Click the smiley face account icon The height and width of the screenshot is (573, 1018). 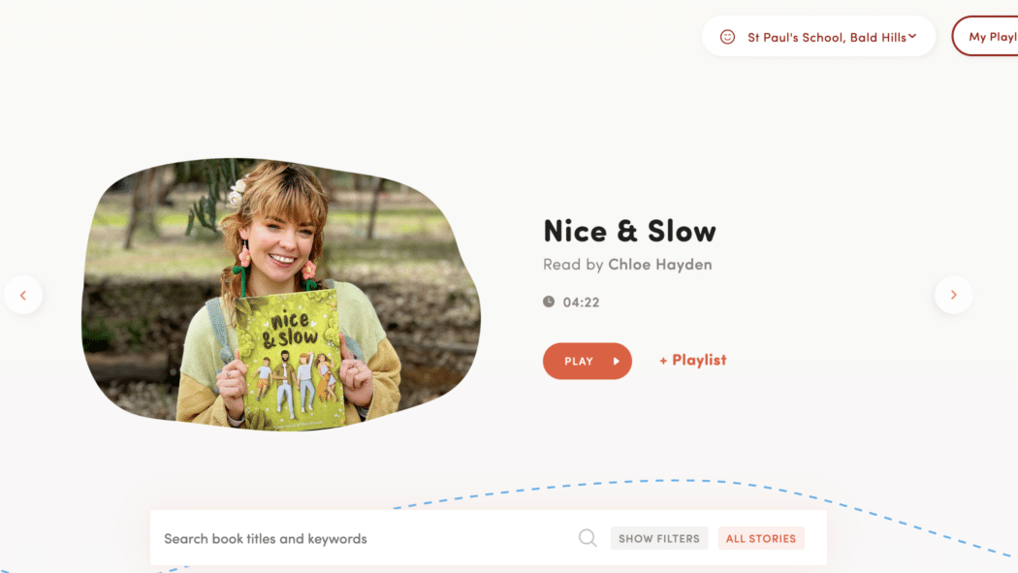(727, 37)
